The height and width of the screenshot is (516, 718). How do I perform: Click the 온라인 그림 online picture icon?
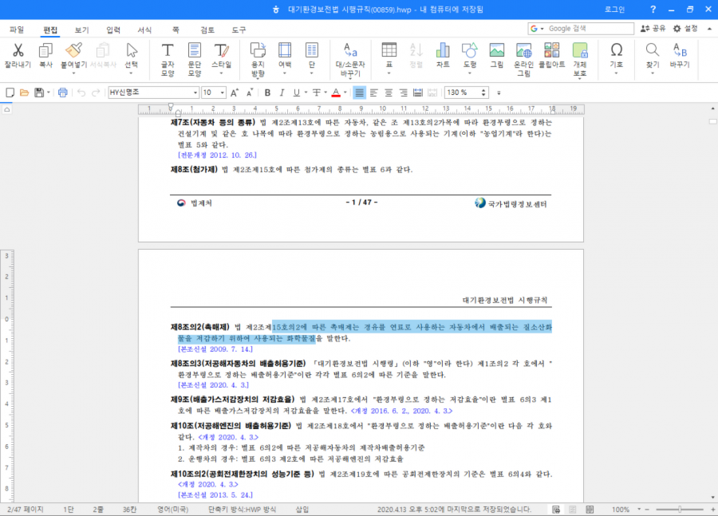[524, 50]
